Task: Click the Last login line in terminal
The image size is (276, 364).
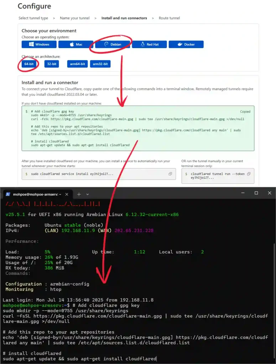Action: coord(78,300)
